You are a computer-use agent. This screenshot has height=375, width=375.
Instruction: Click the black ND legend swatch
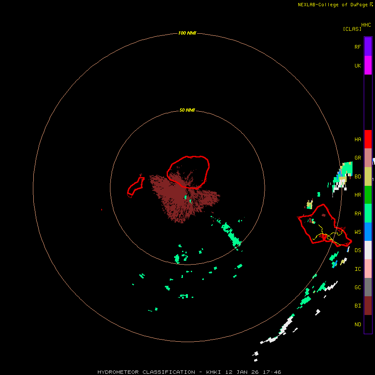368,324
